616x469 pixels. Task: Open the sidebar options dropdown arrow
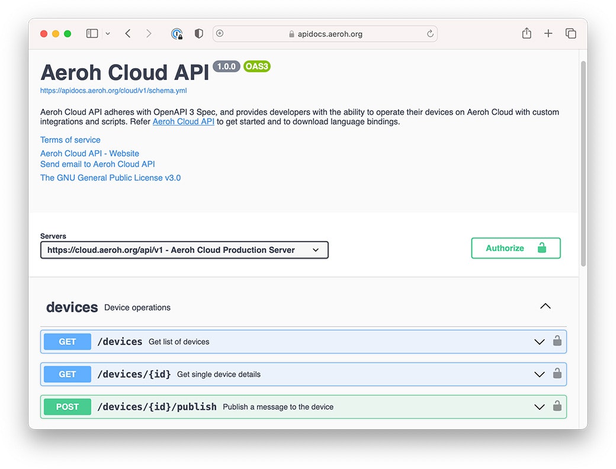tap(108, 34)
